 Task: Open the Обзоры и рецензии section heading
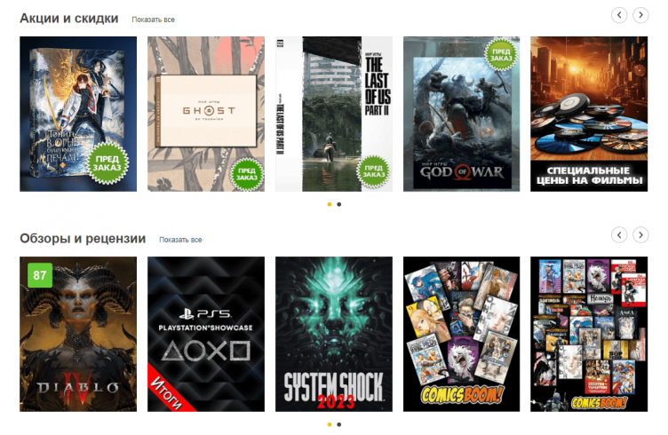pos(83,238)
